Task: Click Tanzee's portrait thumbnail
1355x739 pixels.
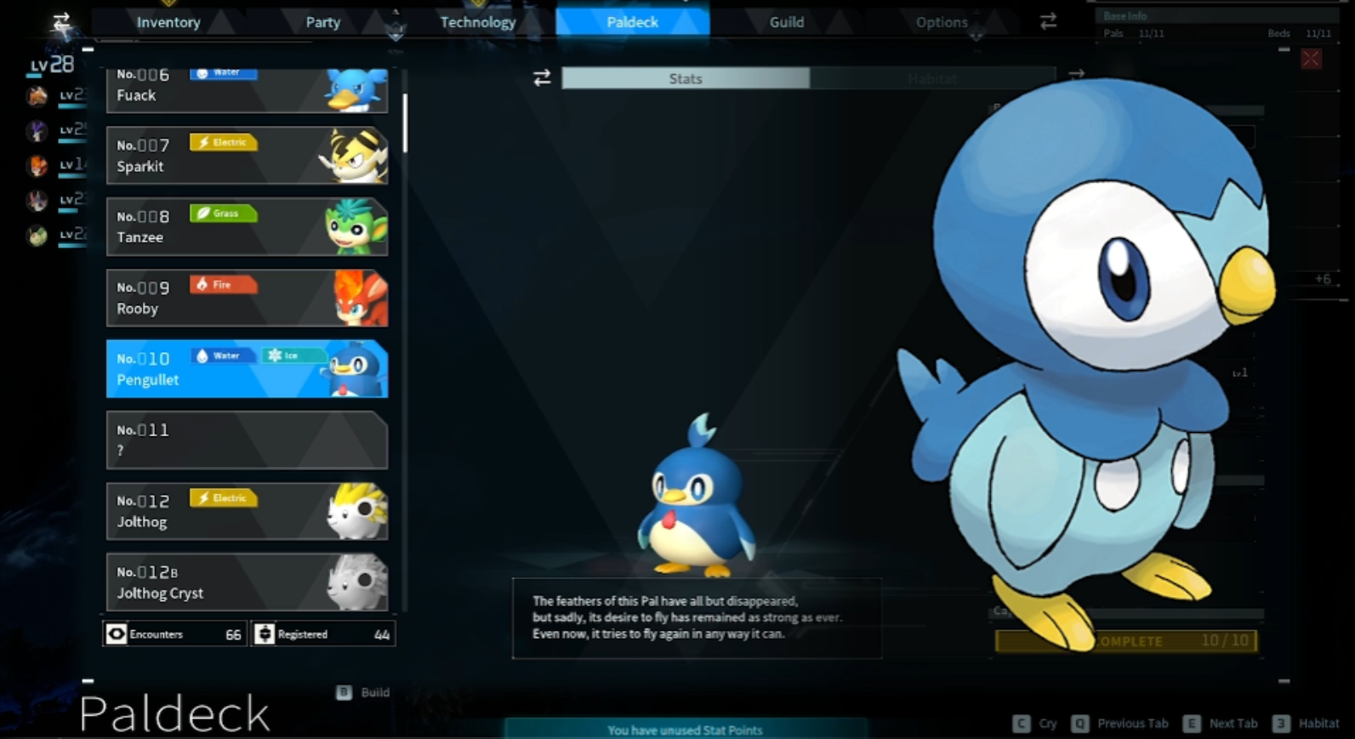Action: 356,227
